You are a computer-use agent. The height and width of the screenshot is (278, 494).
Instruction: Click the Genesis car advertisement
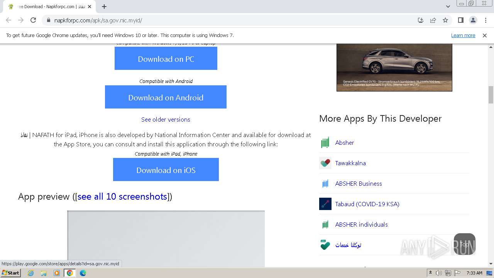tap(394, 67)
